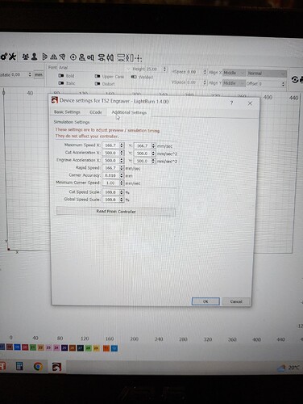Viewport: 303px width, 404px height.
Task: Click the group objects toolbar icon
Action: 25,57
